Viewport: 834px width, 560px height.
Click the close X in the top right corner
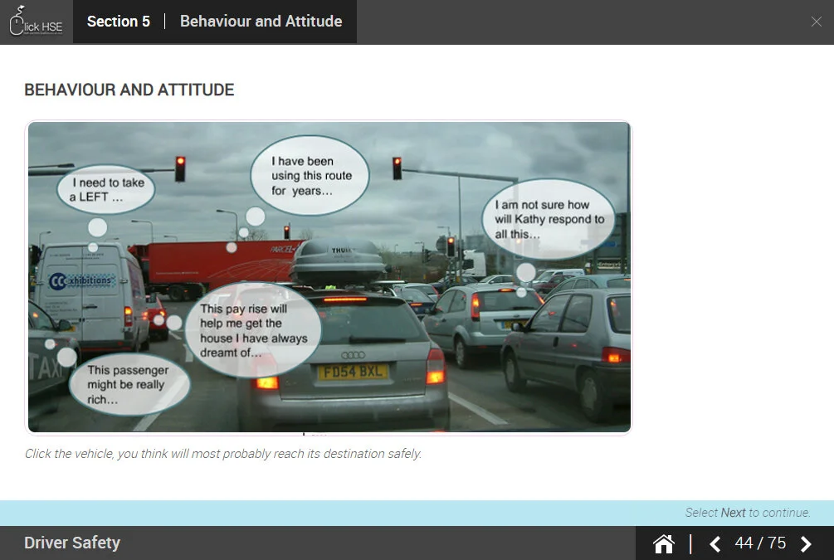[x=817, y=22]
